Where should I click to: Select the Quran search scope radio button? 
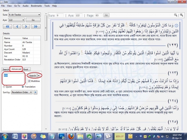(4, 87)
